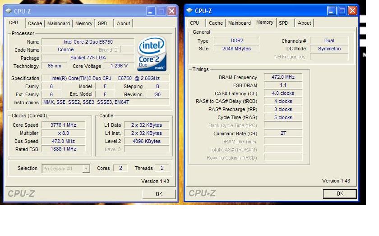
Task: Switch to Cache tab in left window
Action: (35, 23)
